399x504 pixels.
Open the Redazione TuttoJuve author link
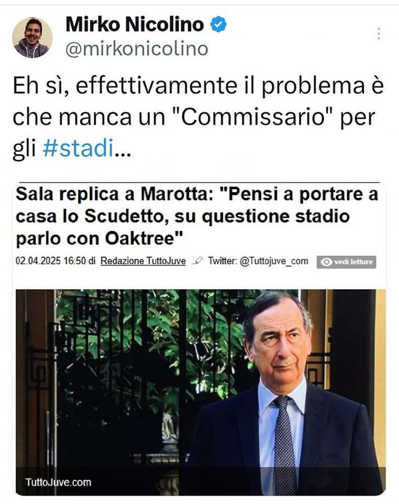(143, 261)
